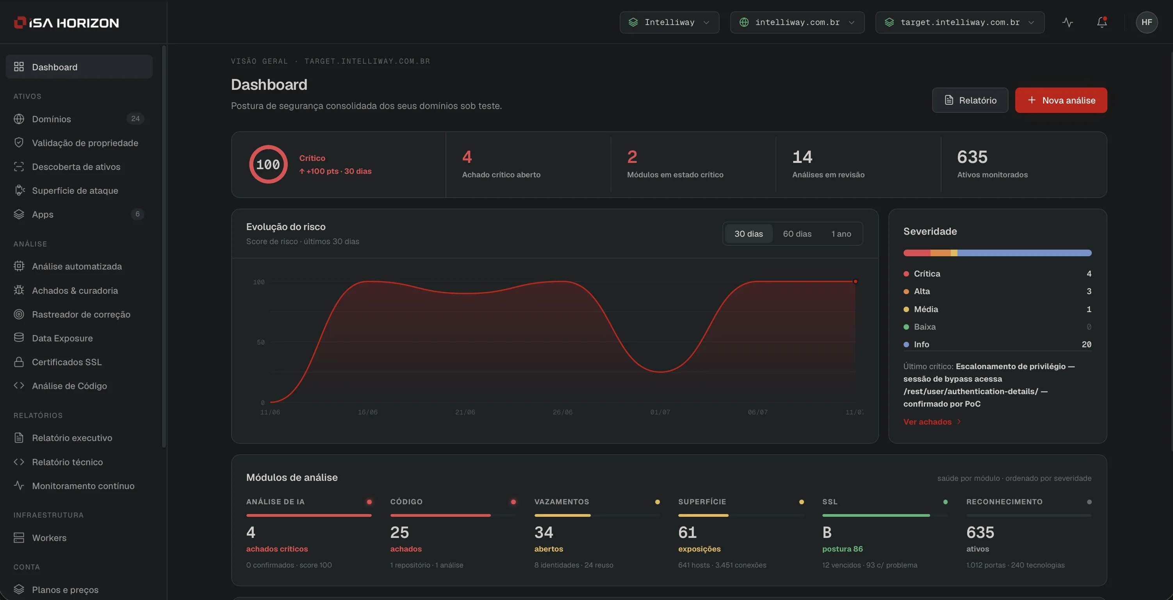Select the 30 dias range option
The width and height of the screenshot is (1173, 600).
(x=748, y=234)
